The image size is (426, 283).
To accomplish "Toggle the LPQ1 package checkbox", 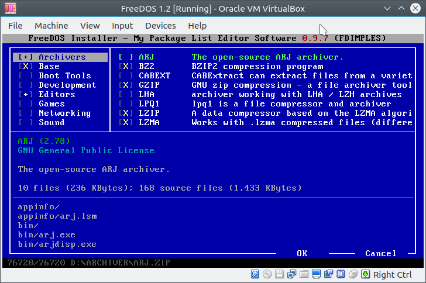I will (126, 103).
